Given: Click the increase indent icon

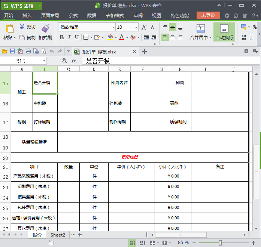Looking at the screenshot, I should 154,37.
